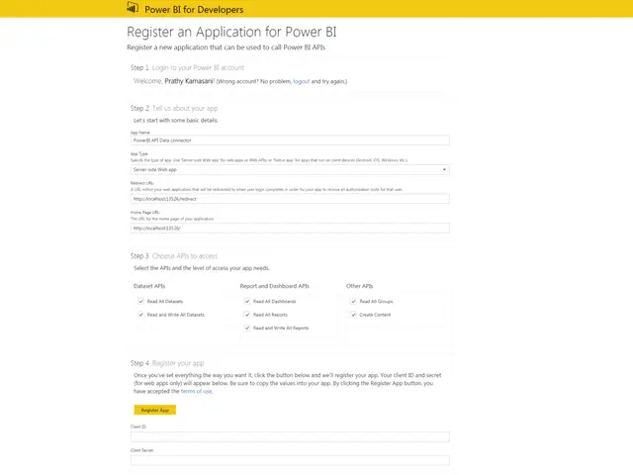Image resolution: width=633 pixels, height=475 pixels.
Task: Focus the App Name input field
Action: coord(290,141)
